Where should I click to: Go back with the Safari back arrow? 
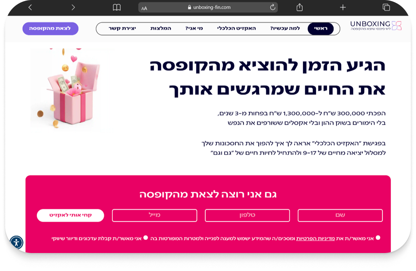(30, 7)
